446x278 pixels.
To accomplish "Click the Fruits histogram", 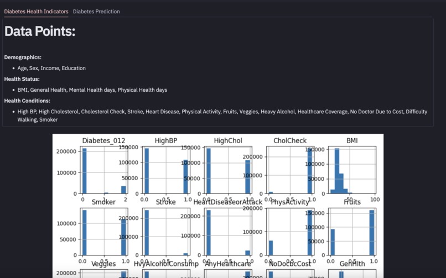I will pyautogui.click(x=352, y=232).
